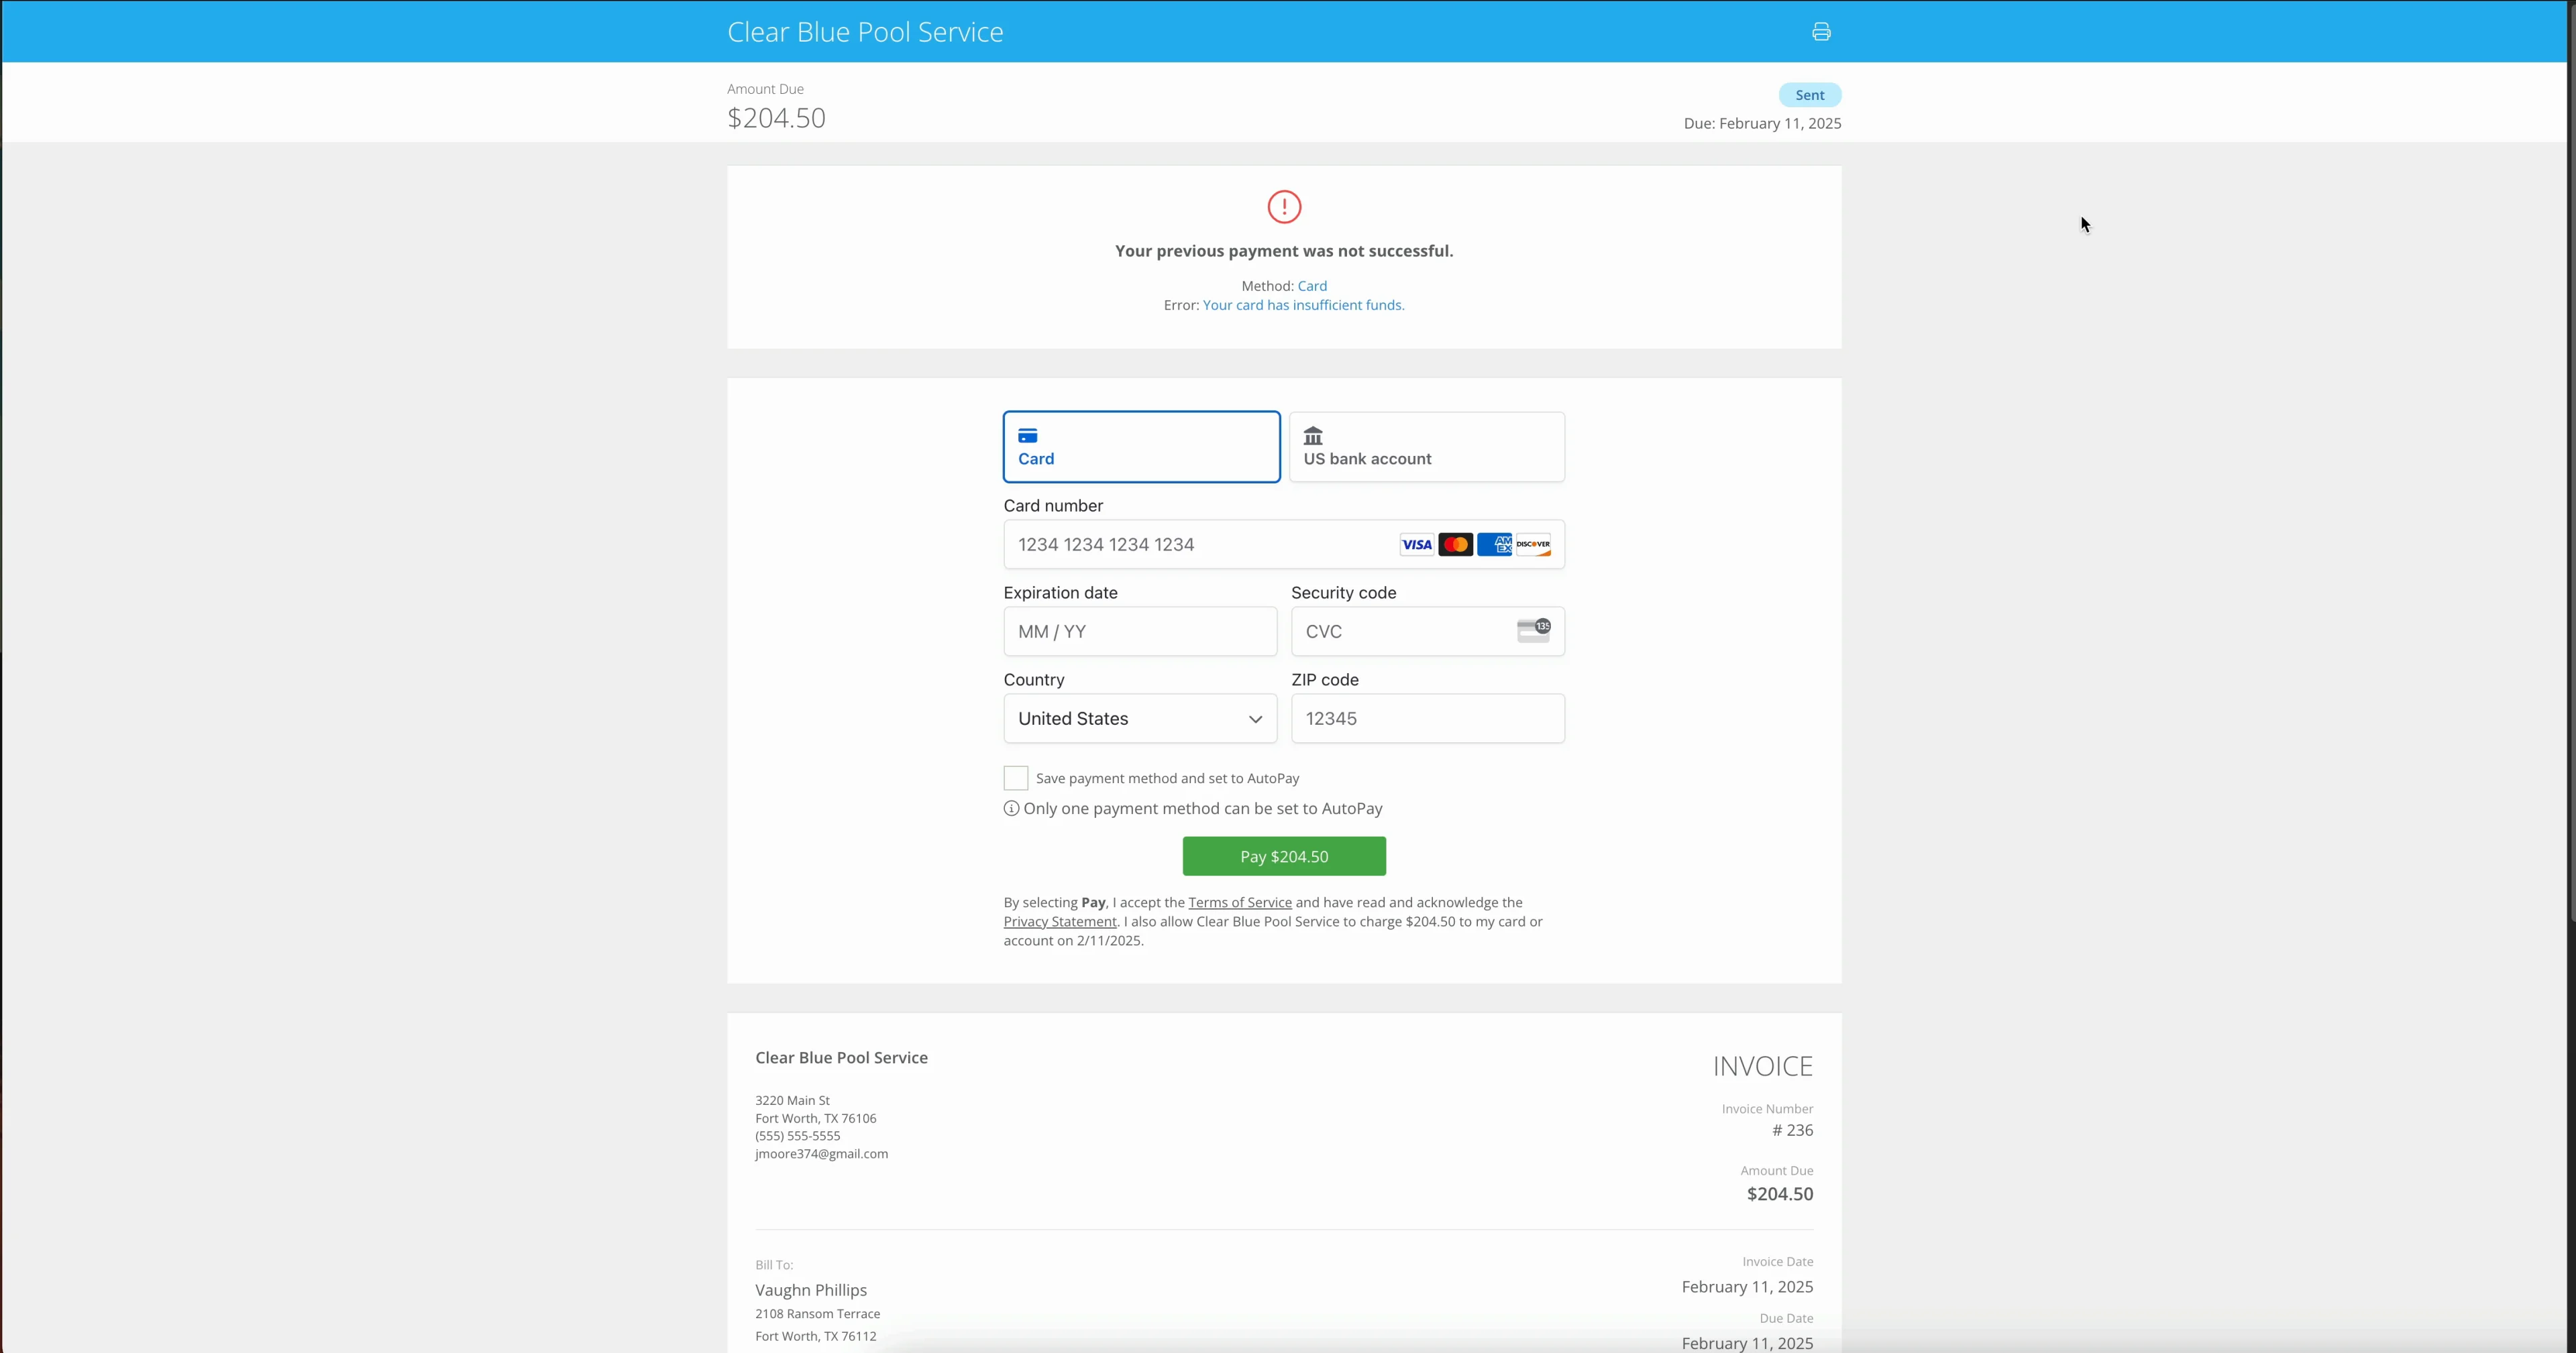Click the 'Due: February 11, 2025' text
Screen dimensions: 2576x1353
[x=1762, y=123]
